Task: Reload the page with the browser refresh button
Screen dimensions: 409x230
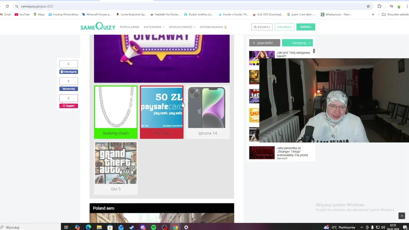Action: point(7,6)
